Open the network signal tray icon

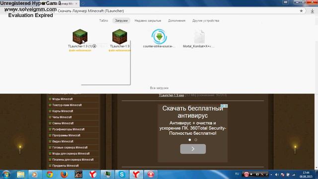294,175
